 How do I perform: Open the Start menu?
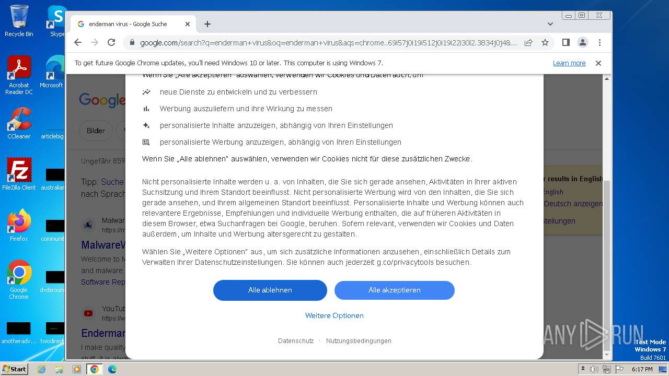15,369
